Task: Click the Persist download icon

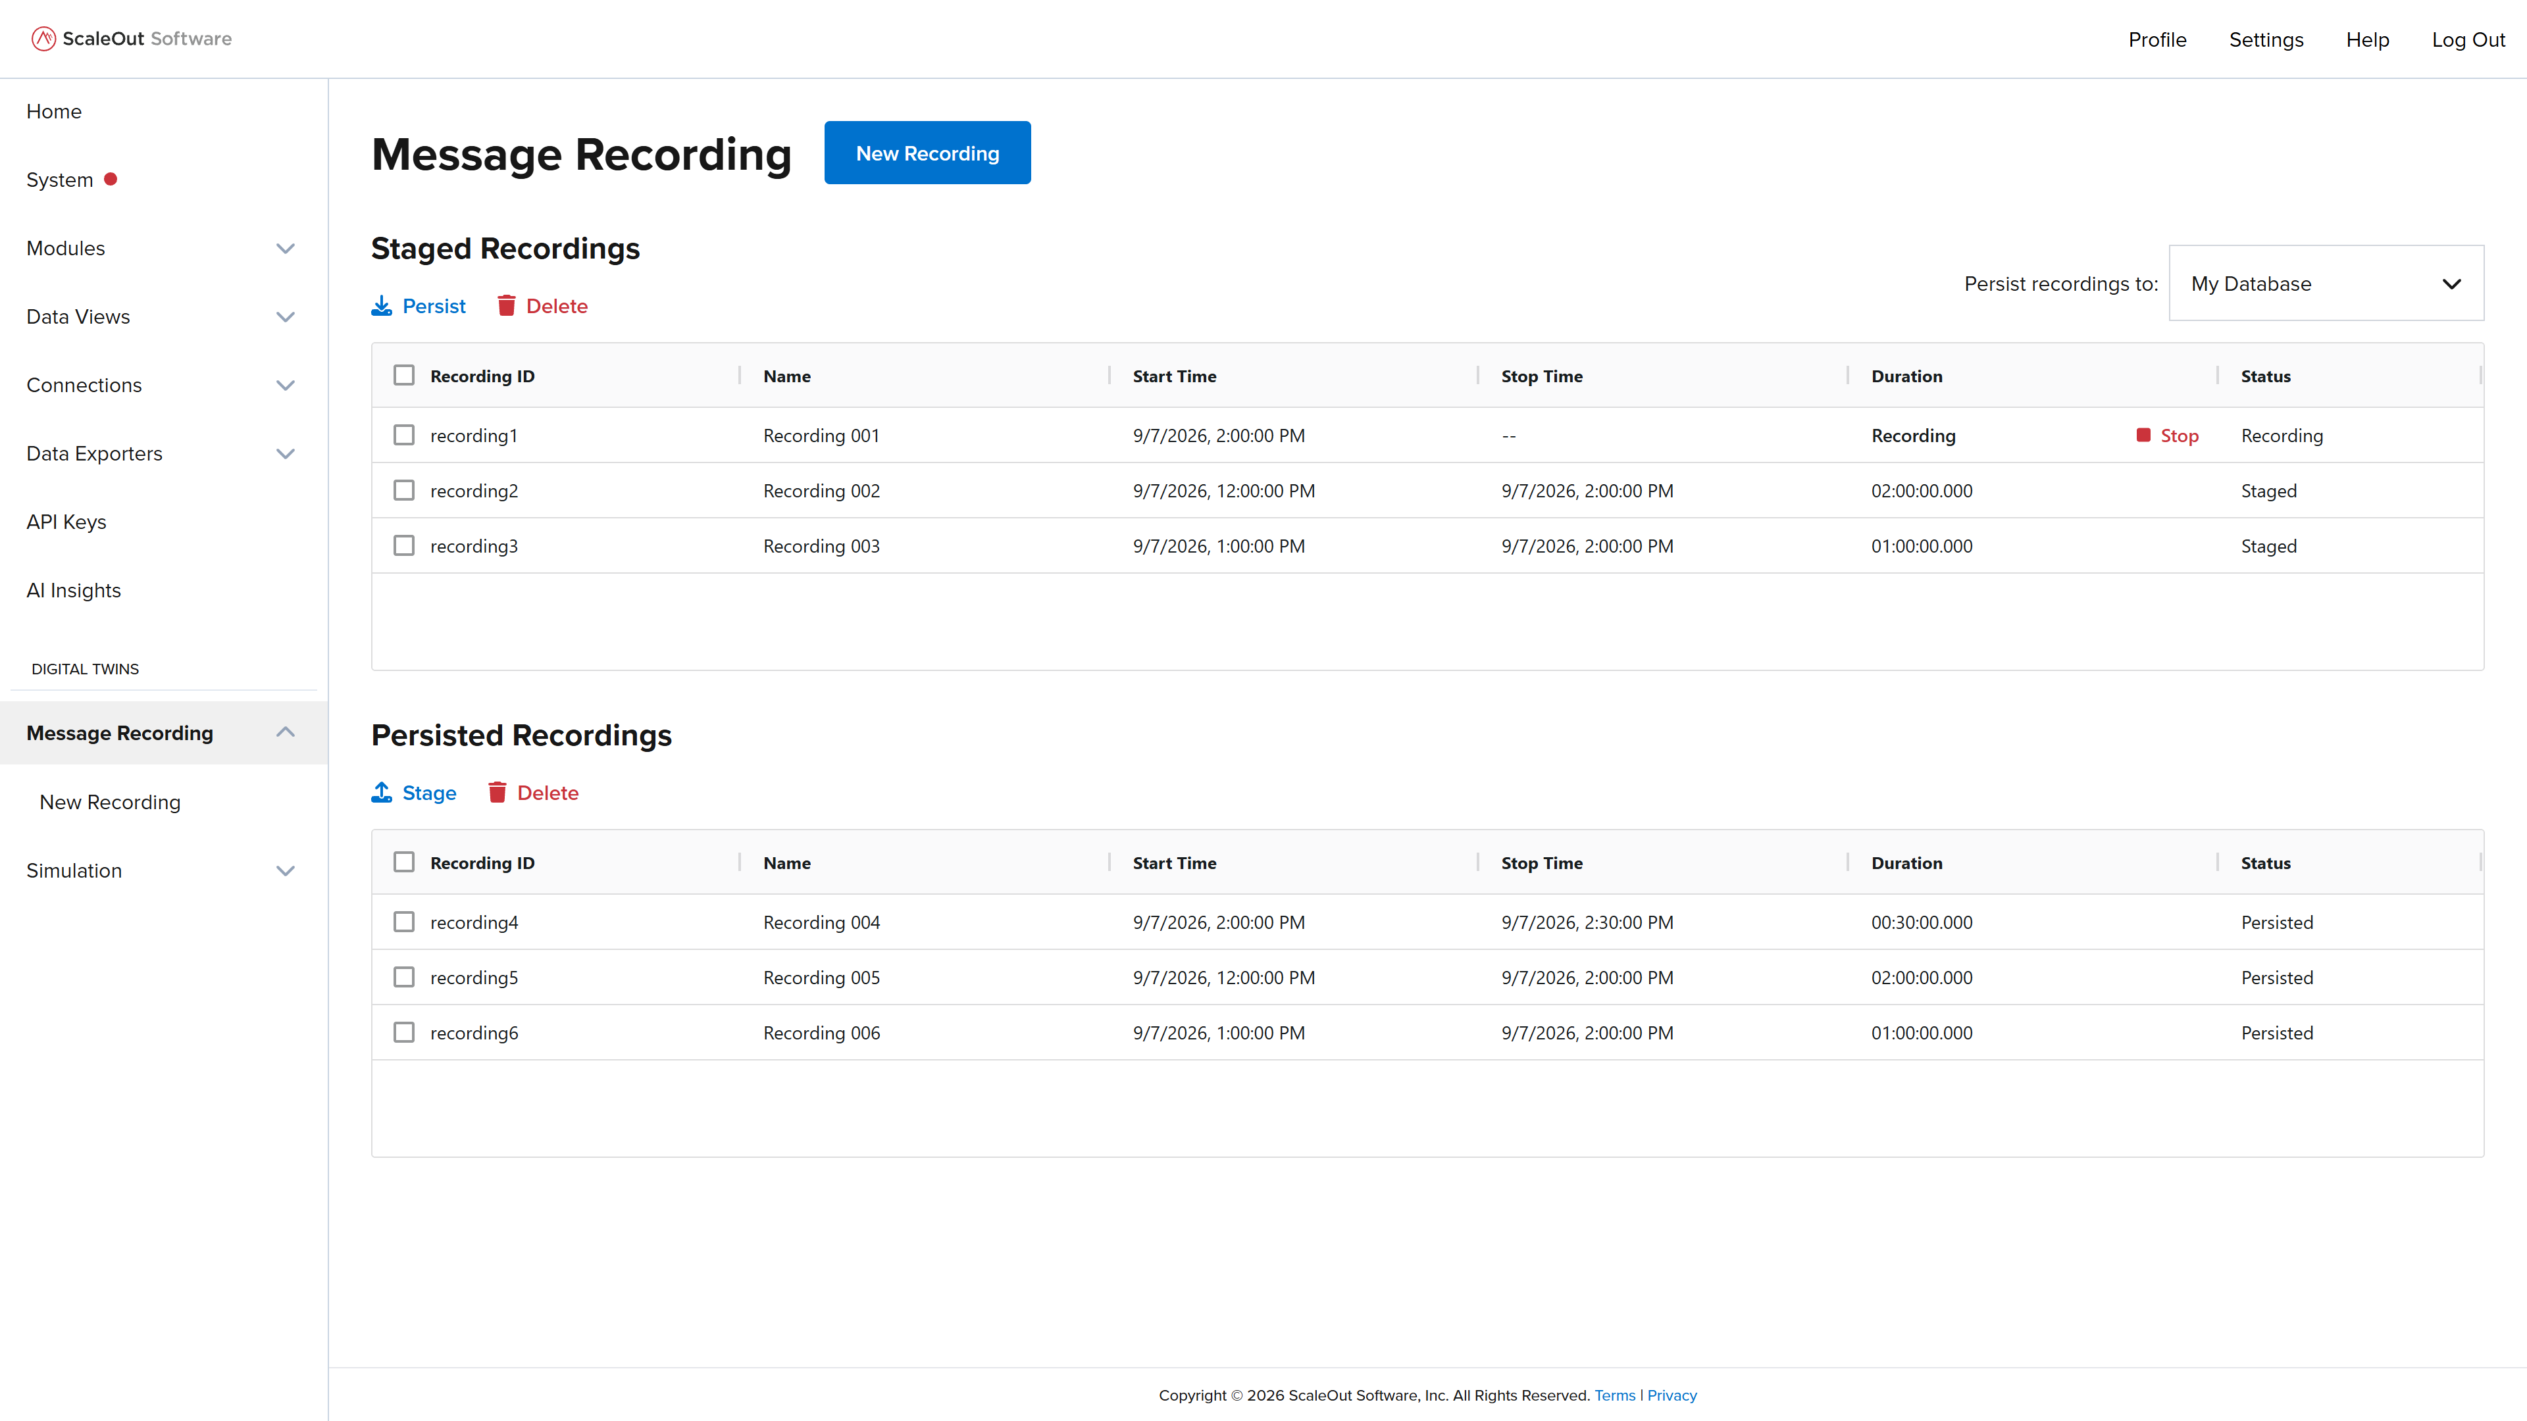Action: pos(382,306)
